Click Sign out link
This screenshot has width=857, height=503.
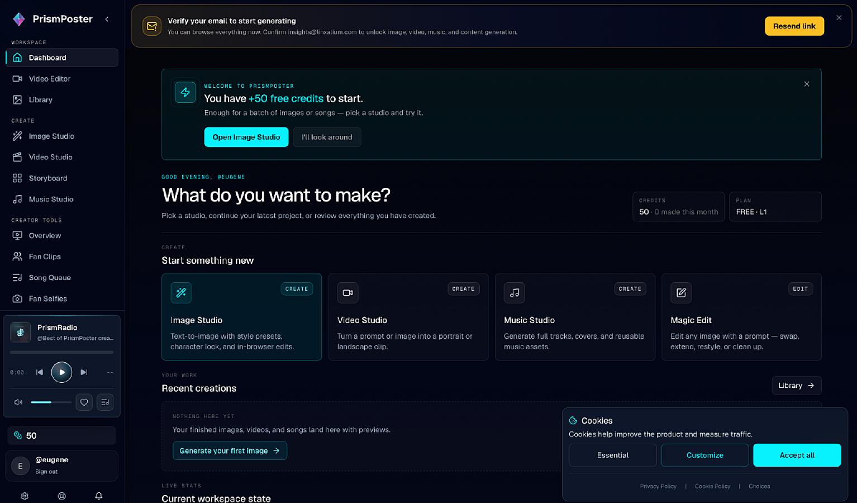coord(46,472)
